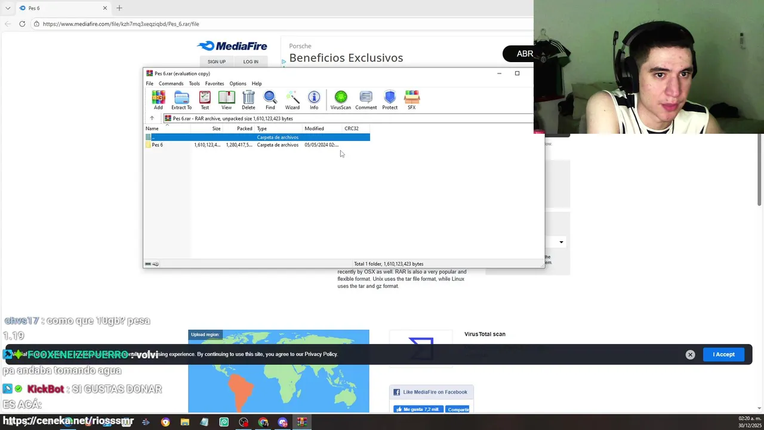Click the 'Beneficios Exclusivos' Porsche ad
The image size is (764, 430).
point(346,58)
